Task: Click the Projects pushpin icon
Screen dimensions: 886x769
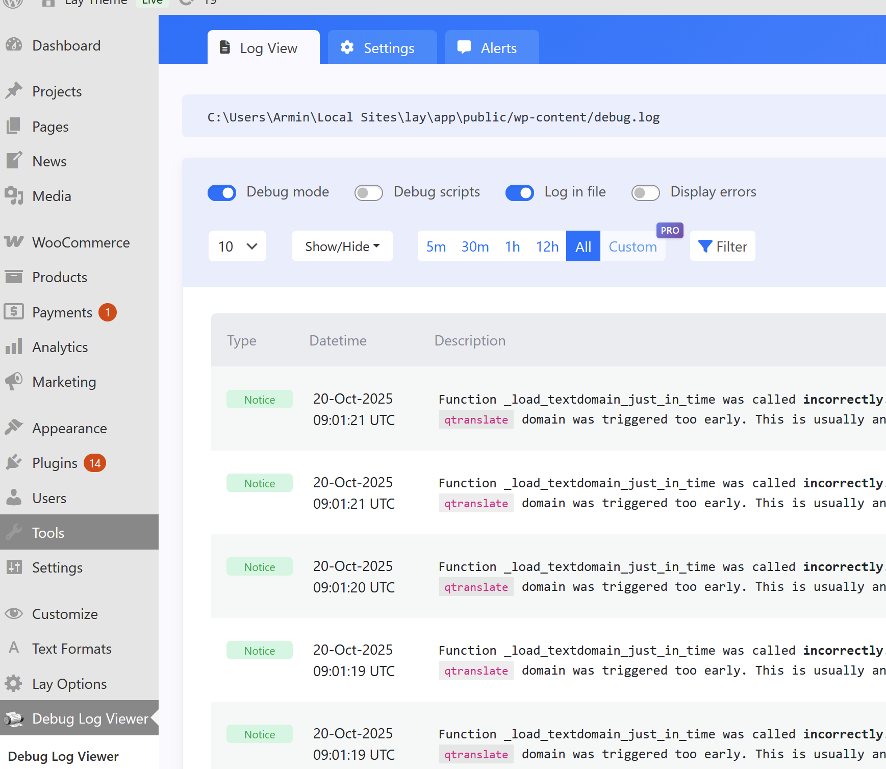Action: point(14,91)
